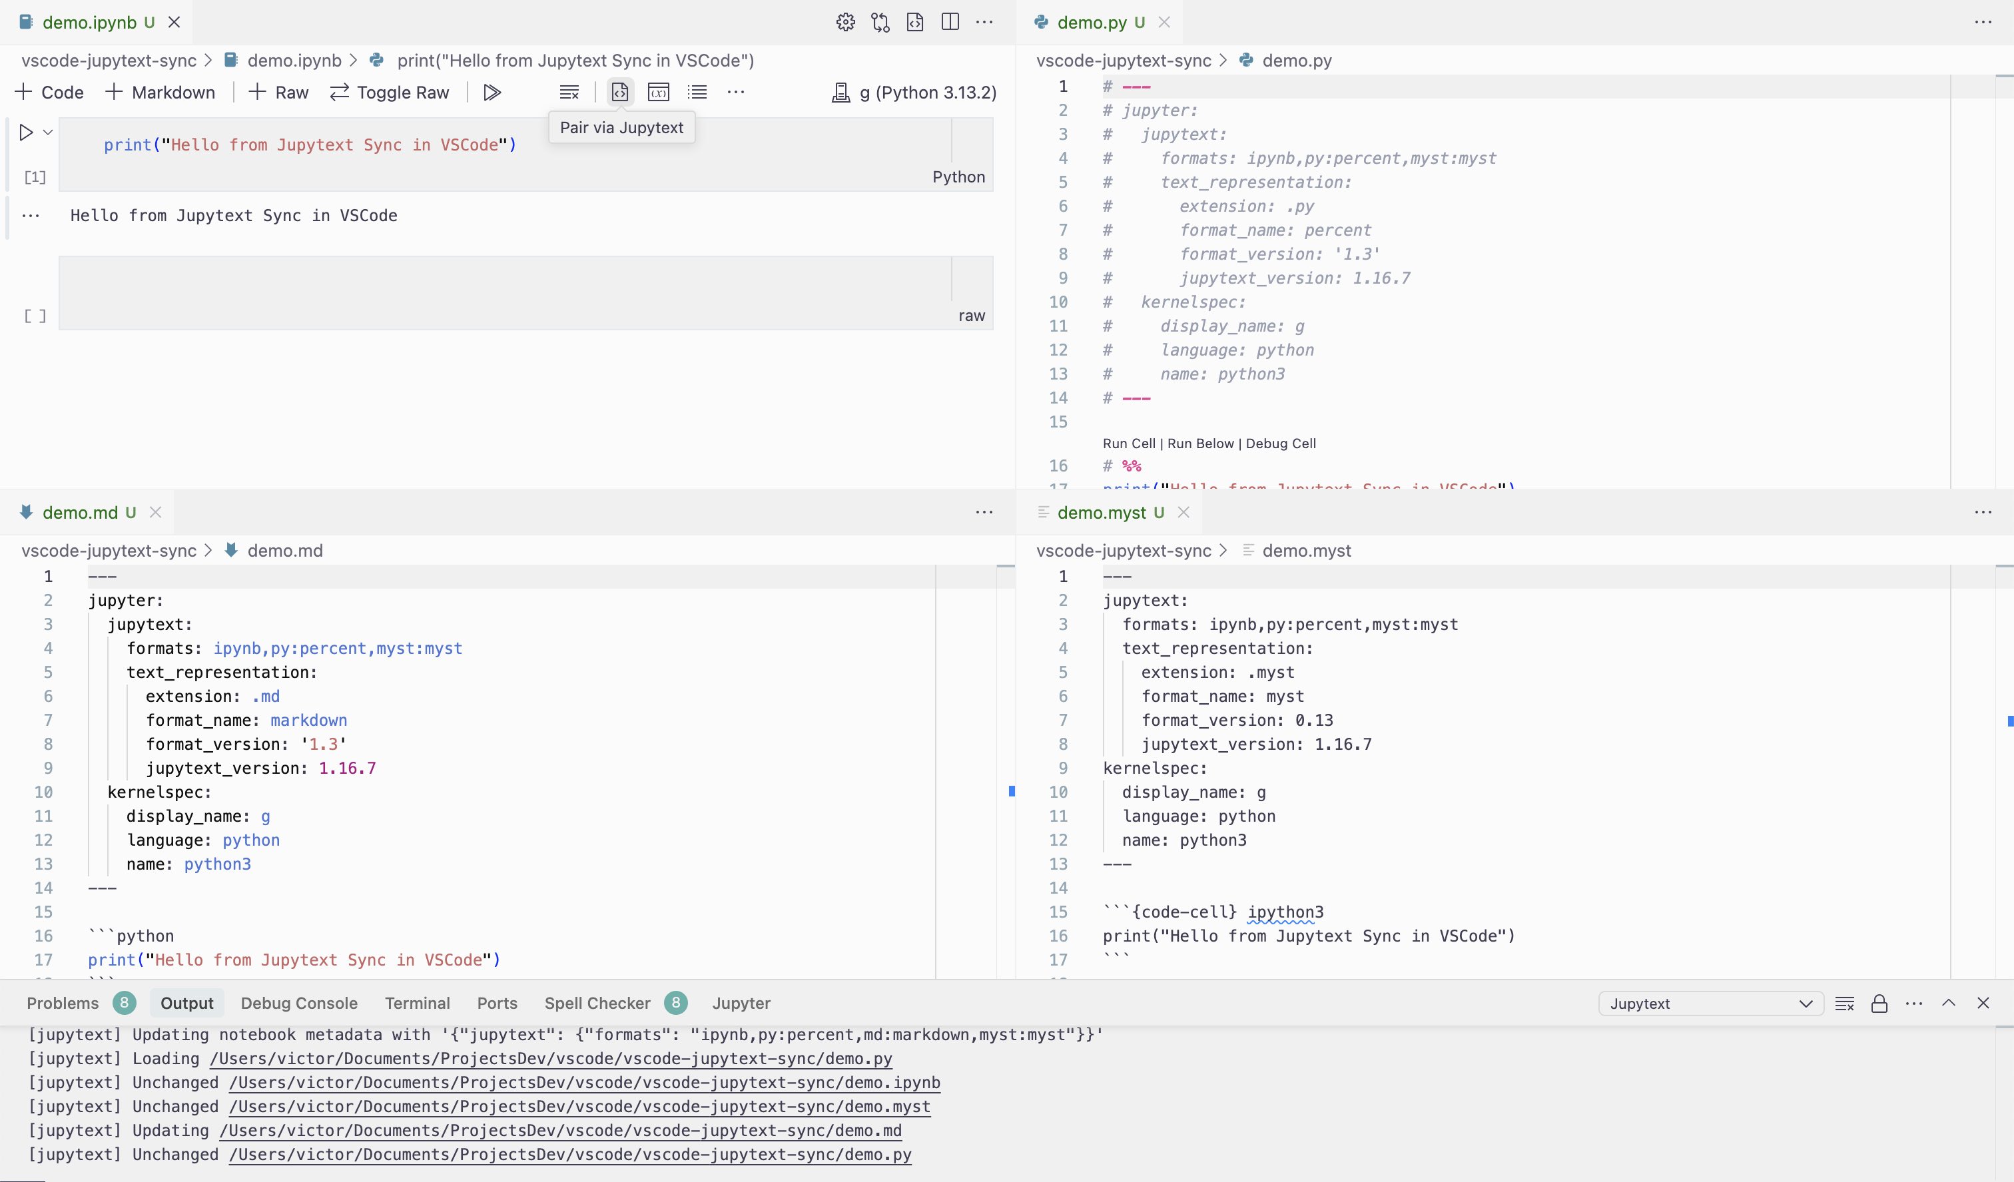Open notebook settings gear icon
2014x1182 pixels.
coord(846,23)
